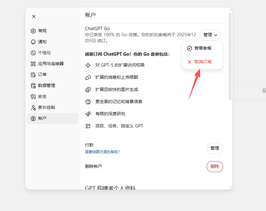Click the 安全 shield icon
The image size is (266, 211).
[x=33, y=97]
